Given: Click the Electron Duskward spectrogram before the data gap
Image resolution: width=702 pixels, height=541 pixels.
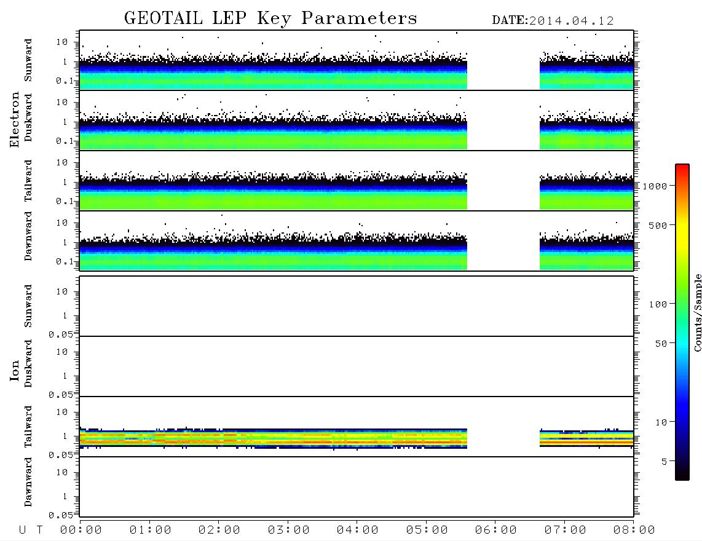Looking at the screenshot, I should pos(274,132).
